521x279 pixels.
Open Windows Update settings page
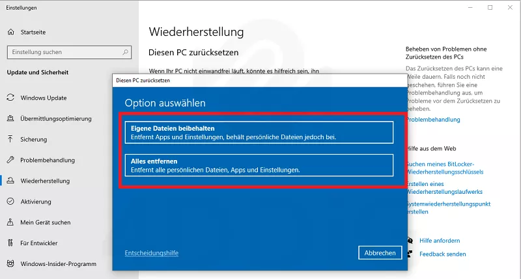coord(44,98)
